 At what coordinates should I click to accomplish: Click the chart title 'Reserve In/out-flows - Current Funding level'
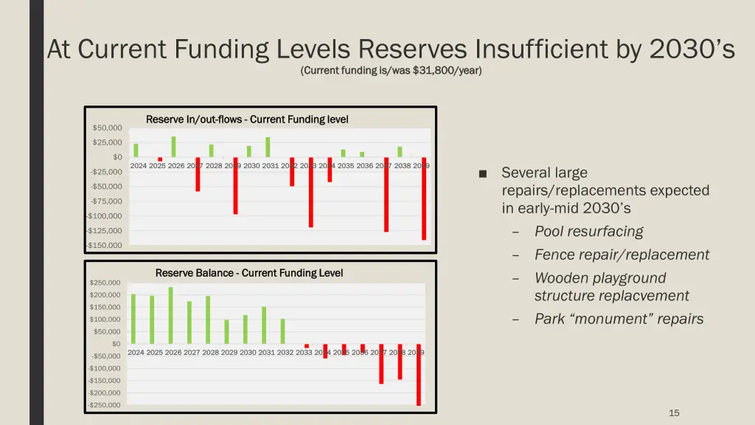(x=247, y=119)
